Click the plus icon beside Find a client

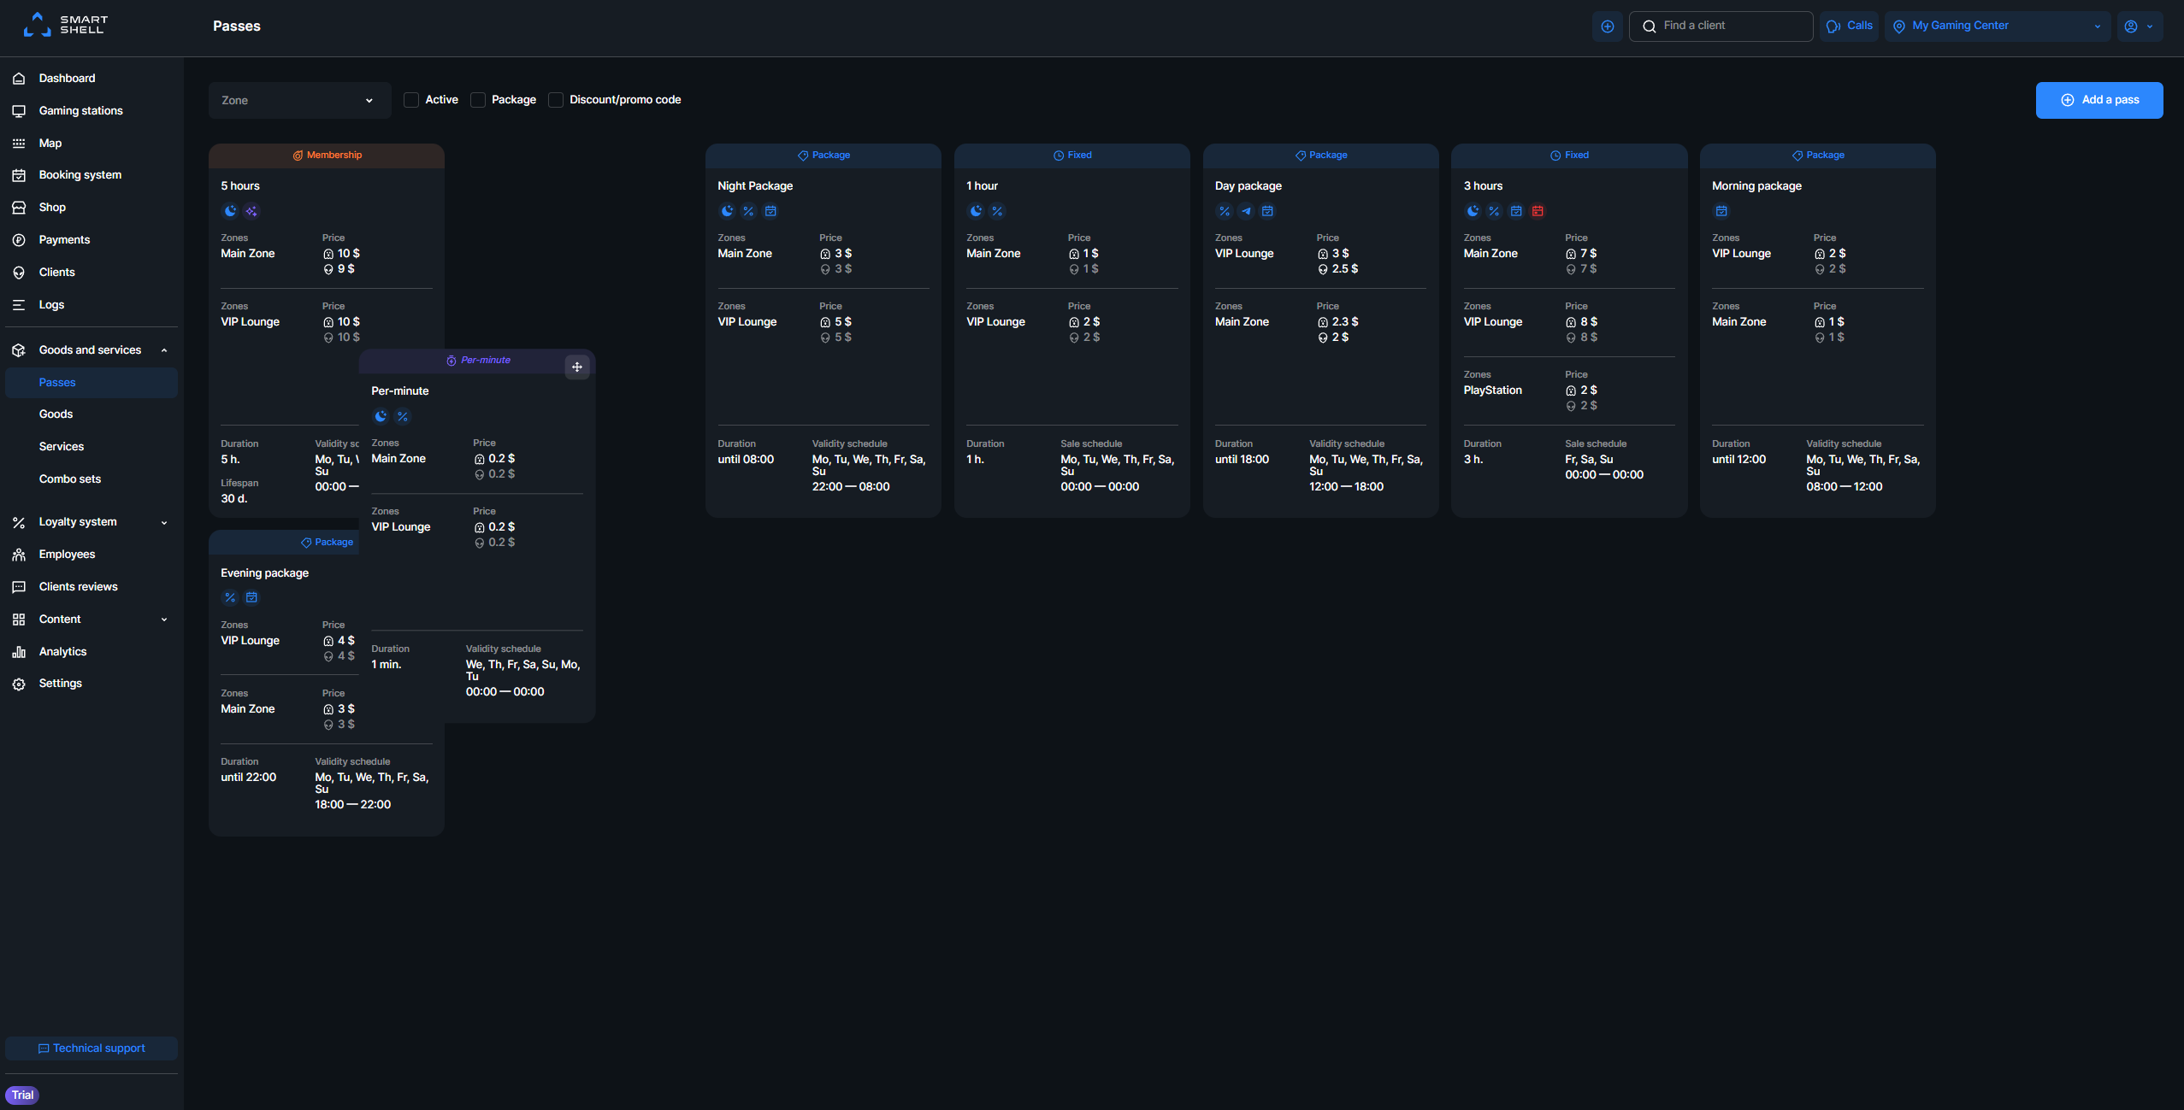pos(1607,26)
